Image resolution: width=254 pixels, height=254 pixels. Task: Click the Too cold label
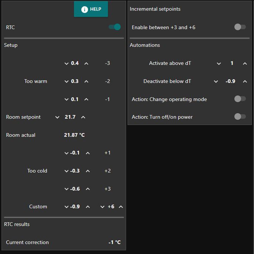coord(37,171)
